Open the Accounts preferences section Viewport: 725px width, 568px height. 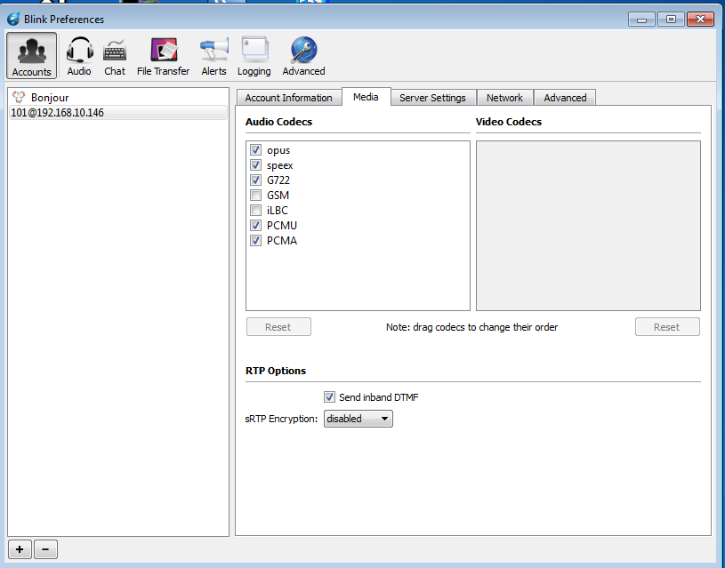[x=32, y=56]
